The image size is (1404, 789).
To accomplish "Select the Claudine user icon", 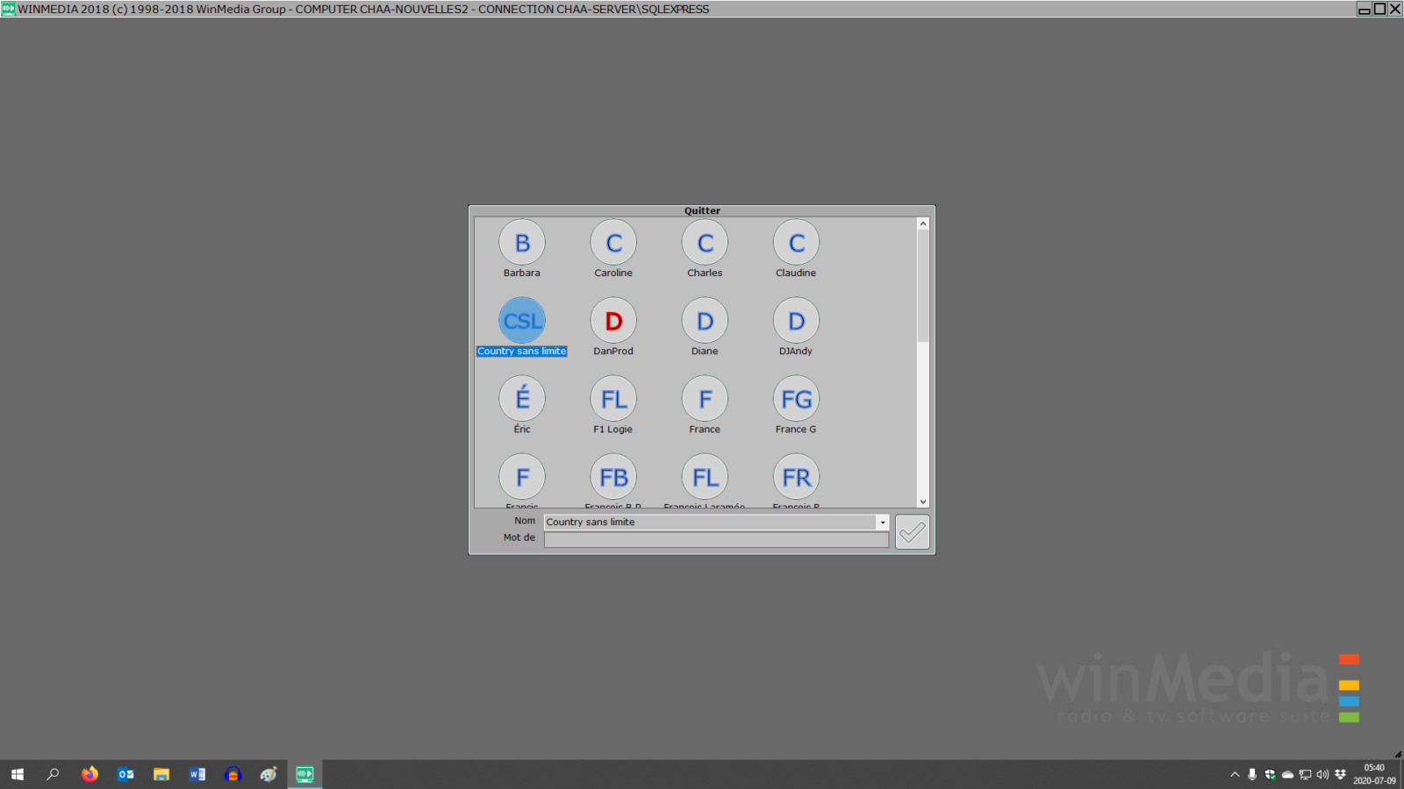I will 796,243.
